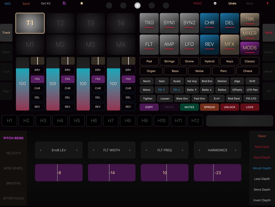Select the H1 slot

9,121
